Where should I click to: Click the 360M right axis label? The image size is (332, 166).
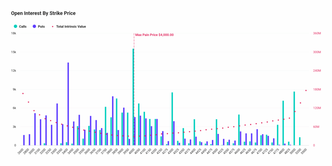click(317, 33)
